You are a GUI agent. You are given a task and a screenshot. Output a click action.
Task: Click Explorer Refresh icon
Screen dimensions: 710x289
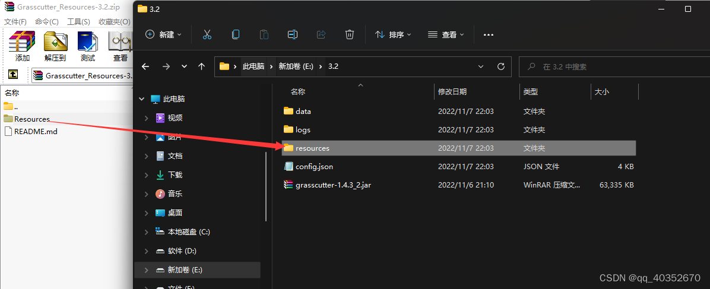click(501, 66)
